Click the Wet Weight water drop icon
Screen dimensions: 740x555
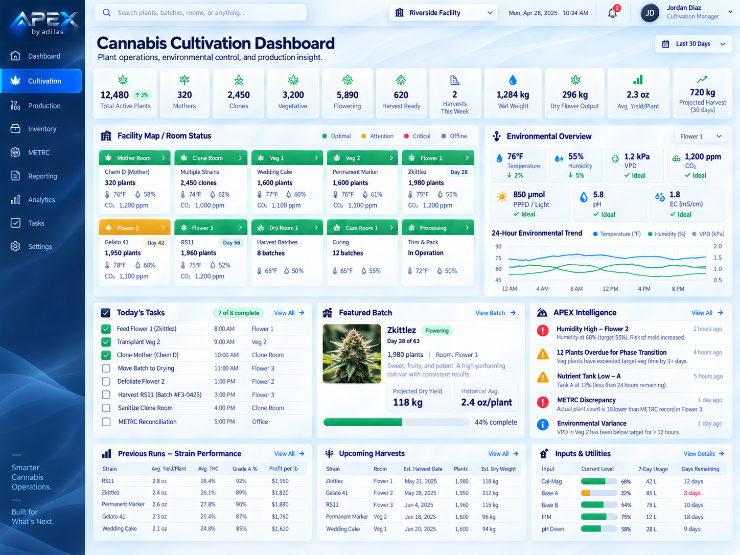pyautogui.click(x=513, y=80)
